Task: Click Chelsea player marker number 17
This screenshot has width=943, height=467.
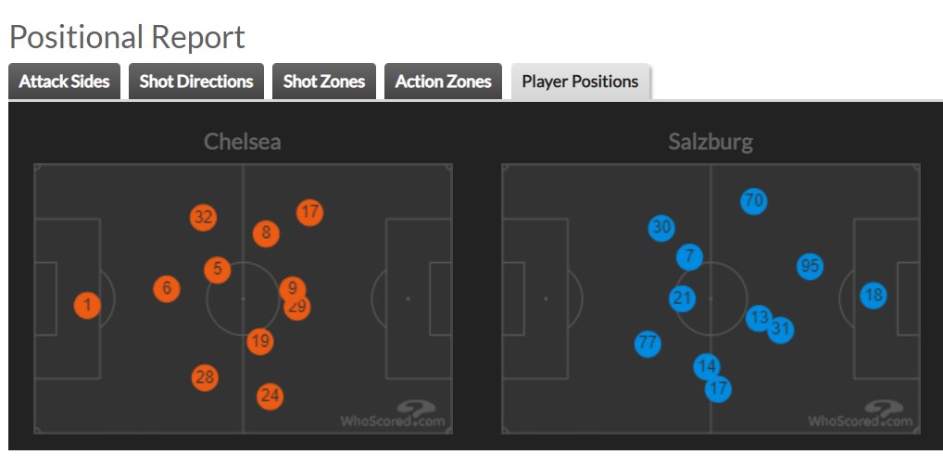Action: pyautogui.click(x=310, y=211)
